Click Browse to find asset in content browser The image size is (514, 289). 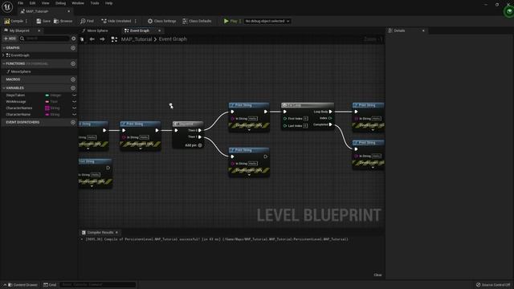point(63,21)
